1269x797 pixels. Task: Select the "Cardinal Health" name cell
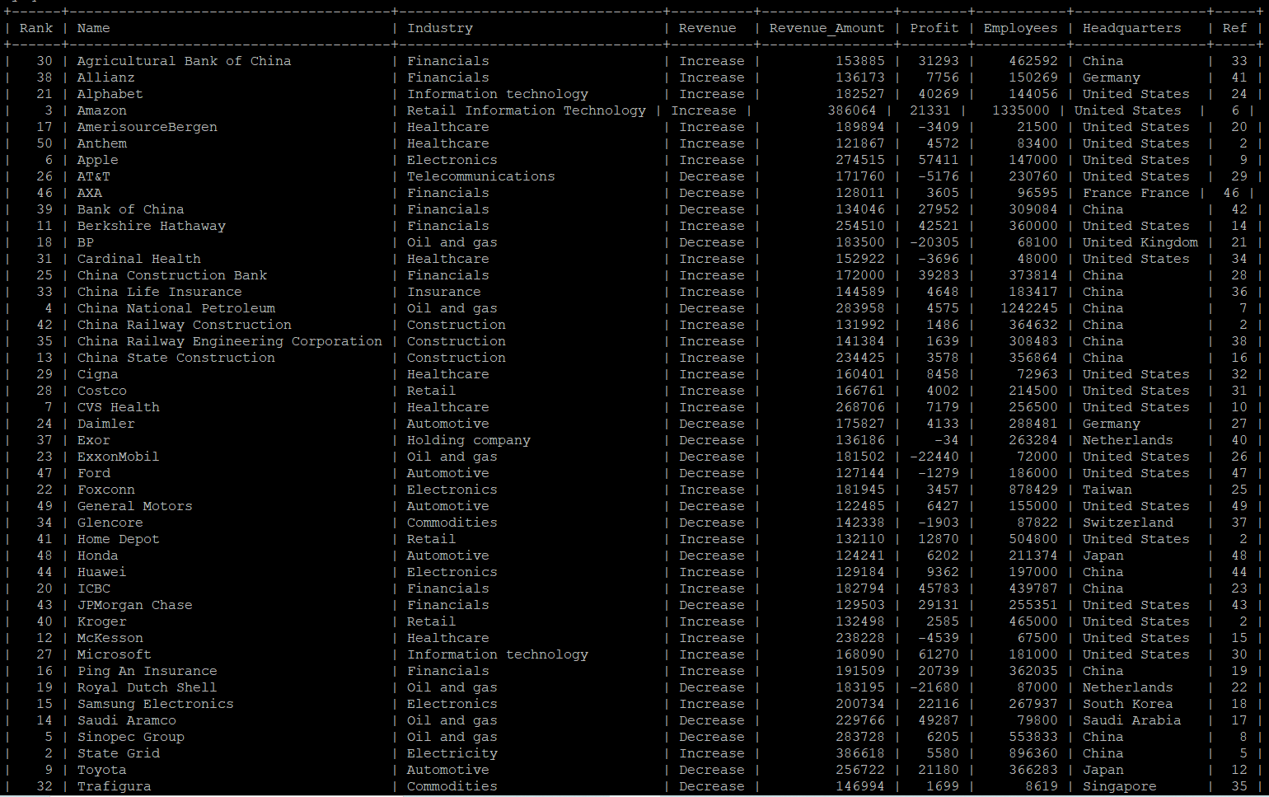[138, 259]
